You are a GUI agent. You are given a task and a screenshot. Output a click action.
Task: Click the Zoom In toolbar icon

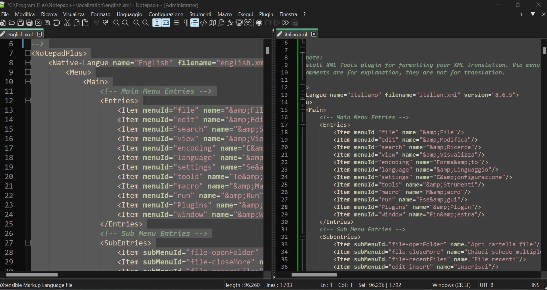(x=137, y=23)
